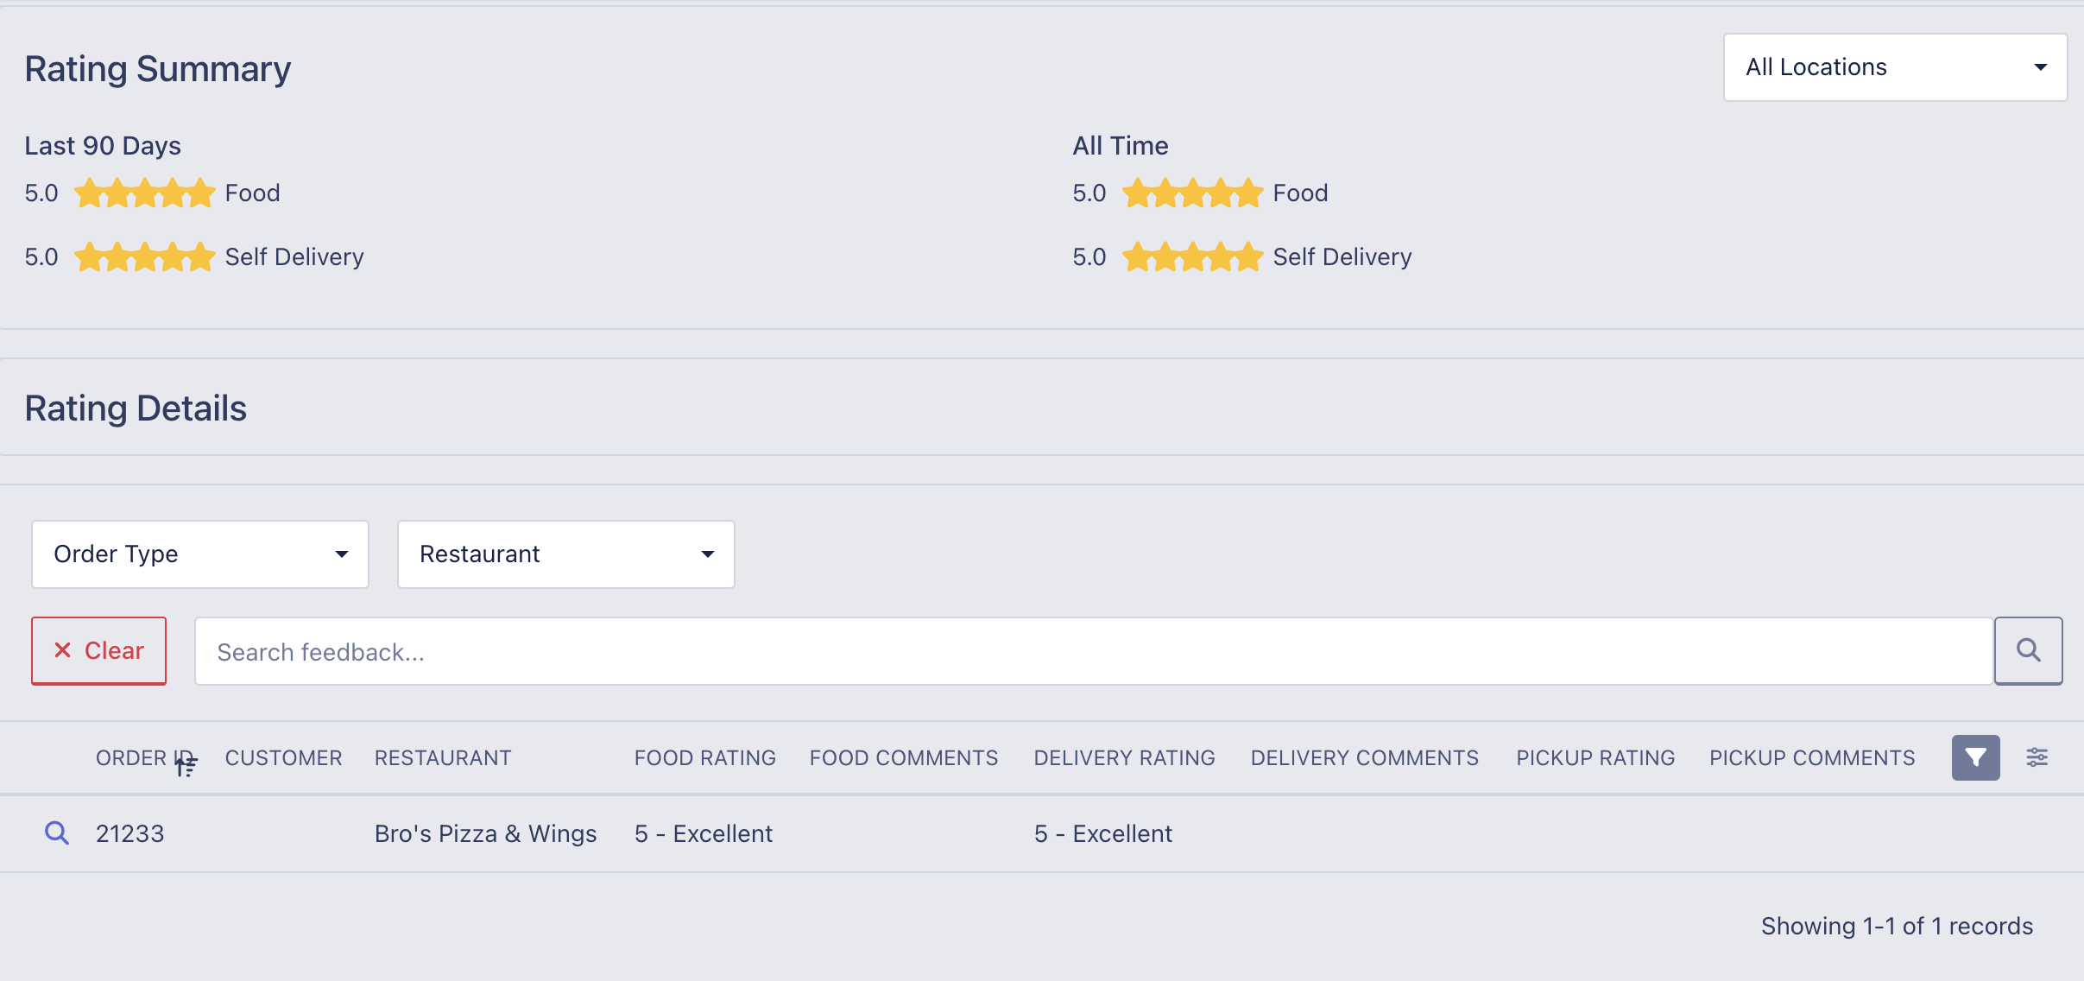This screenshot has width=2084, height=981.
Task: Click the PICKUP COMMENTS column header
Action: [x=1812, y=758]
